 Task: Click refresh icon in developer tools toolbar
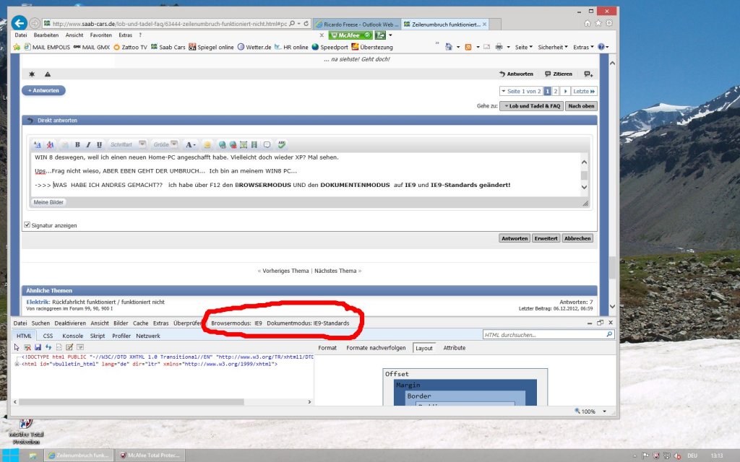48,347
